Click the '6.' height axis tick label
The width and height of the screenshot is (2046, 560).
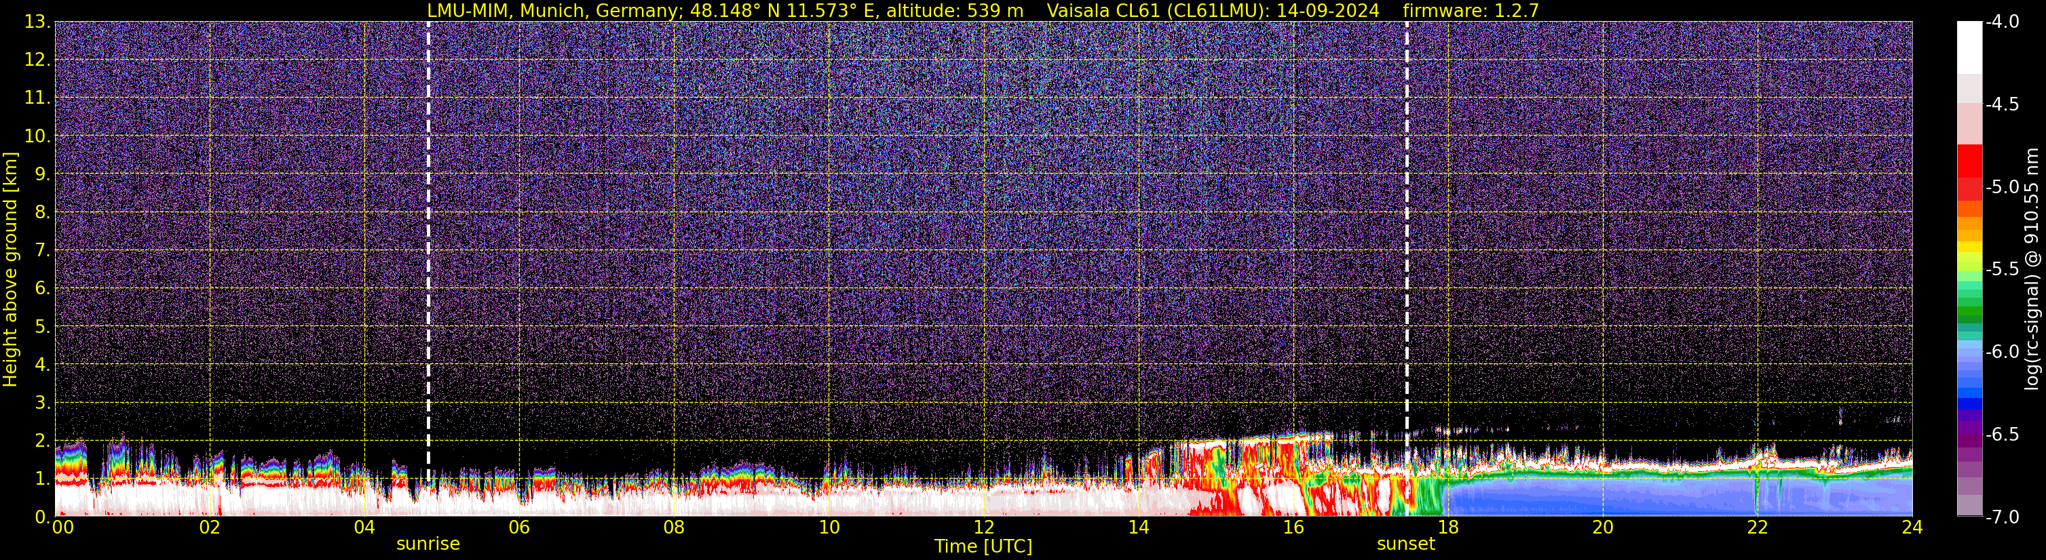[42, 288]
